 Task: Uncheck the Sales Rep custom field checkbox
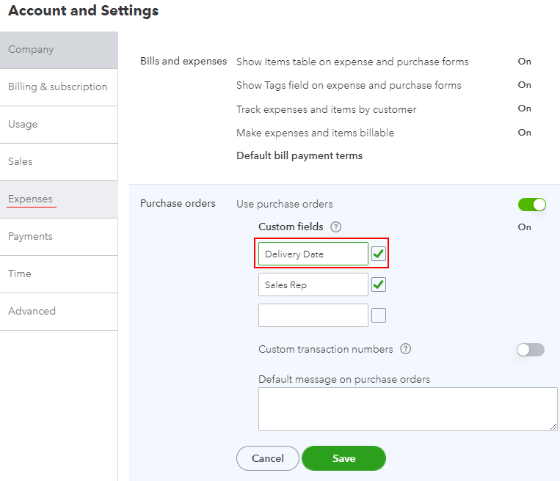click(x=379, y=284)
